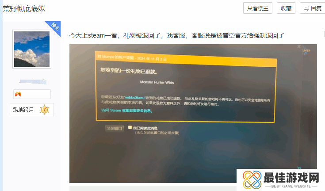Open the poster's sky avatar picture
Image resolution: width=325 pixels, height=191 pixels.
(x=31, y=50)
